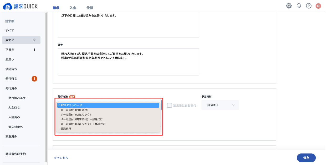Choose メール送付（URLリンク）＋郵送代行 option
The width and height of the screenshot is (326, 165).
click(108, 124)
